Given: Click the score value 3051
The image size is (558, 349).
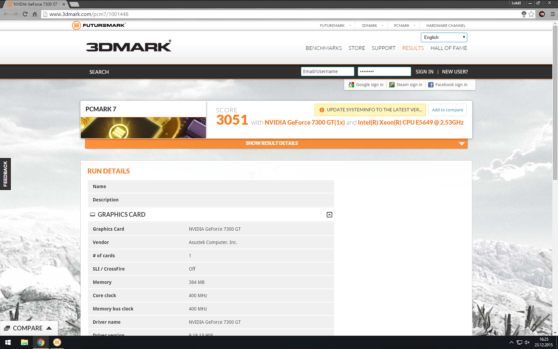Looking at the screenshot, I should click(232, 120).
